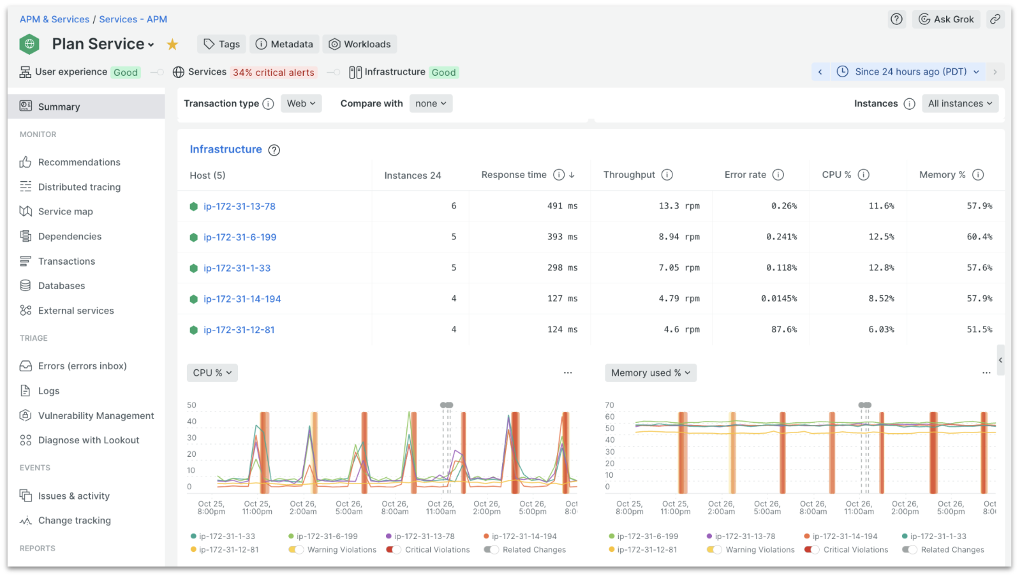Open the Compare with none dropdown
1022x578 pixels.
point(431,103)
